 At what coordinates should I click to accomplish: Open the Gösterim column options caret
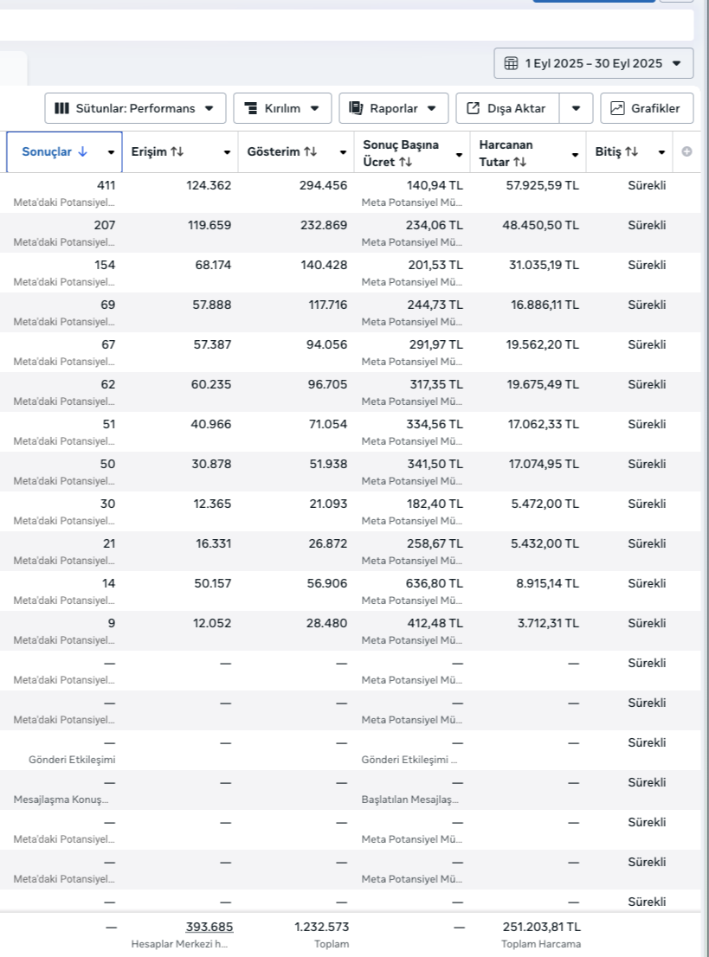343,153
